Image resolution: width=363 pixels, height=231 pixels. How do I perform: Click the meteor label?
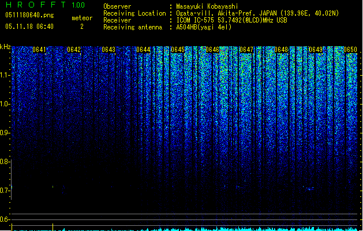pyautogui.click(x=82, y=18)
